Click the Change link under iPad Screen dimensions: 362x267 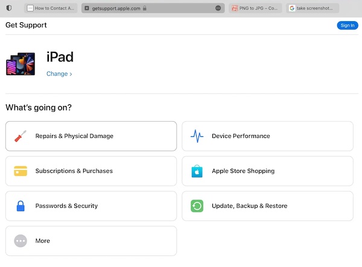(x=59, y=74)
